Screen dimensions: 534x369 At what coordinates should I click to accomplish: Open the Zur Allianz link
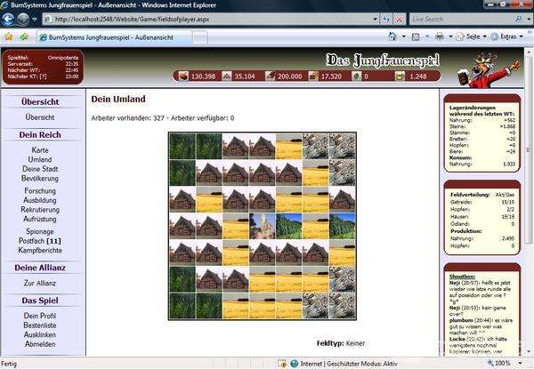40,284
